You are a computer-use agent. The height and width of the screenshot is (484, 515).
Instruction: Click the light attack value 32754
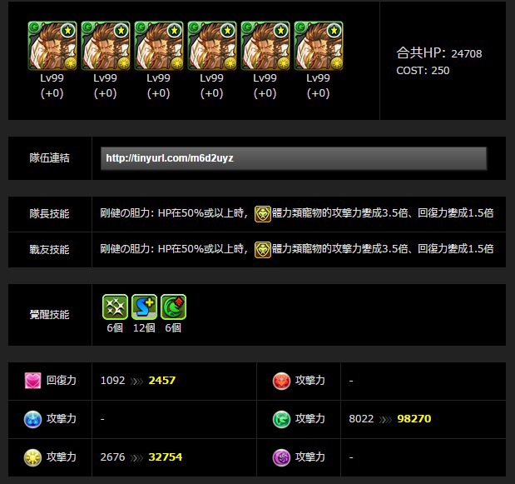point(166,457)
